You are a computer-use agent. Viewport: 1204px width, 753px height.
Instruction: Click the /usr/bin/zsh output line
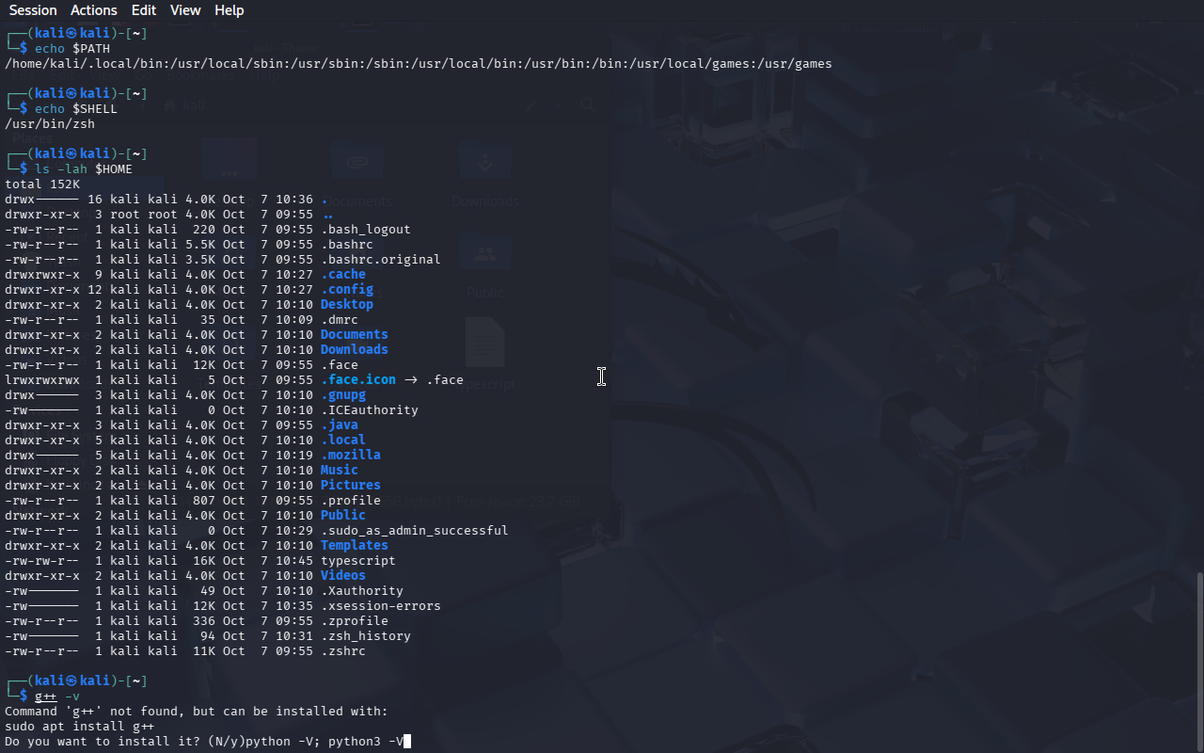pyautogui.click(x=50, y=124)
